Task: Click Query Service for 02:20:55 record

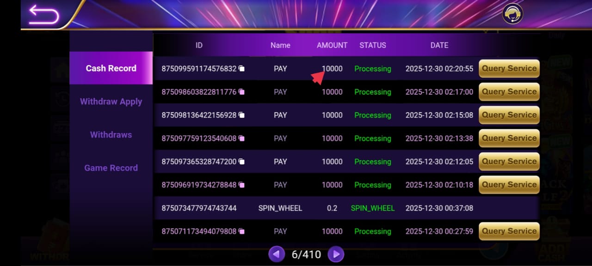Action: tap(509, 69)
